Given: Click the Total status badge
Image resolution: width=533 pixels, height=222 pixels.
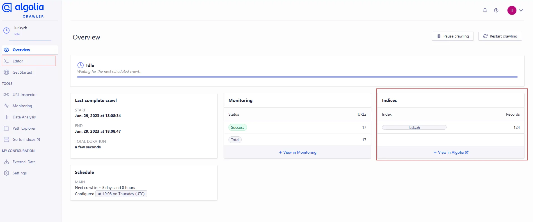Looking at the screenshot, I should tap(235, 140).
